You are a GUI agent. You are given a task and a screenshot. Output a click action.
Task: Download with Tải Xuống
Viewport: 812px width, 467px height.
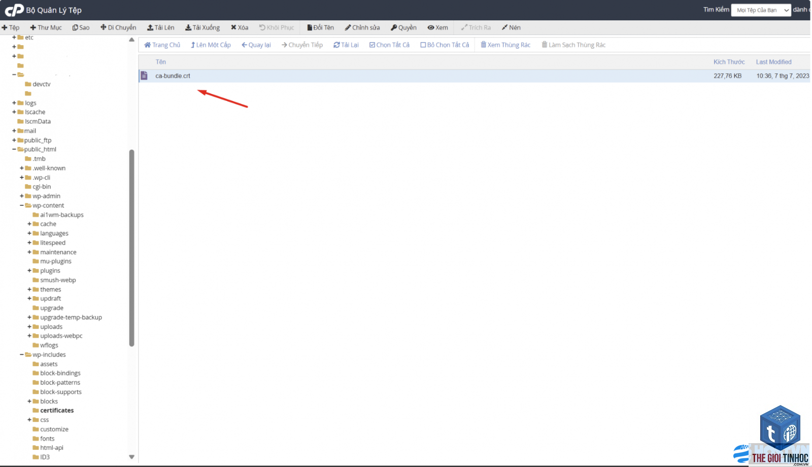point(202,27)
